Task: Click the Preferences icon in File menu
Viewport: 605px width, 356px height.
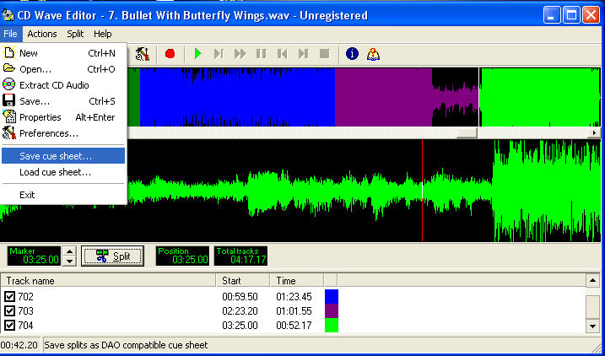Action: 9,133
